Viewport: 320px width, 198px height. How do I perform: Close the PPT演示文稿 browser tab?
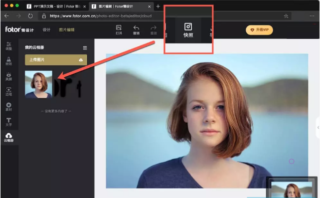point(85,6)
